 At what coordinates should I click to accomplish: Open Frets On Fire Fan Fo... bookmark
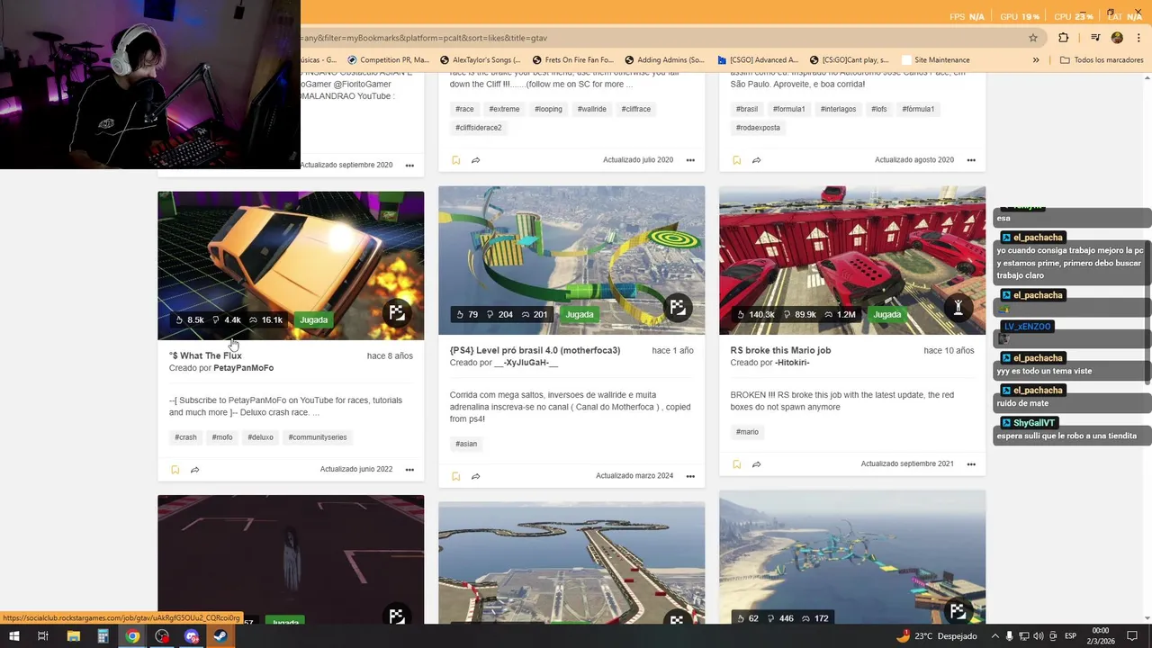coord(572,60)
